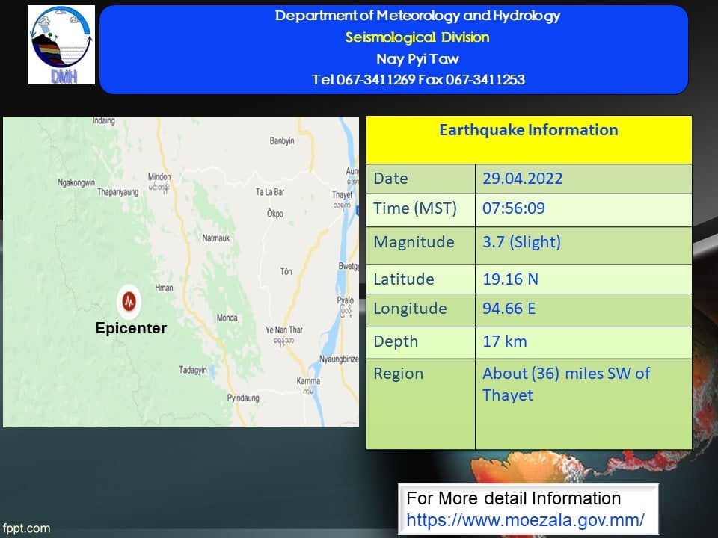Screen dimensions: 718x538
Task: Click the red epicenter marker on the map
Action: pos(128,302)
